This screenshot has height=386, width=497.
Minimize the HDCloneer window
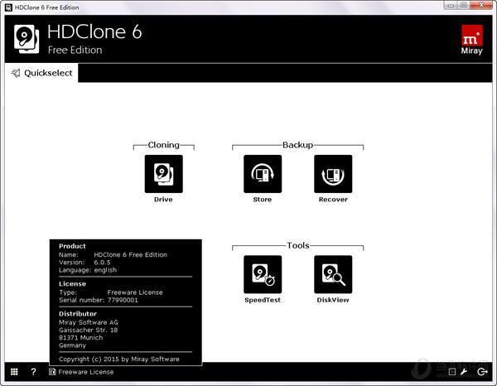coord(448,5)
